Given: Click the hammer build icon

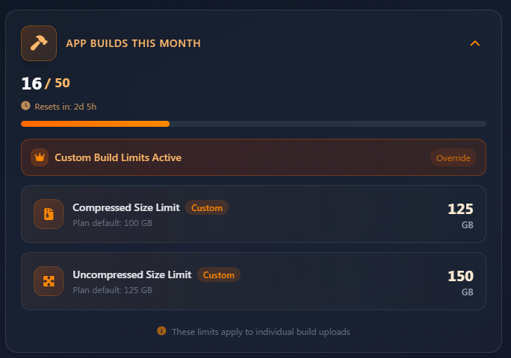Looking at the screenshot, I should [39, 43].
